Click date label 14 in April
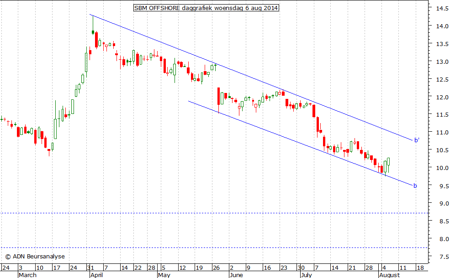This screenshot has height=278, width=450. (x=124, y=268)
